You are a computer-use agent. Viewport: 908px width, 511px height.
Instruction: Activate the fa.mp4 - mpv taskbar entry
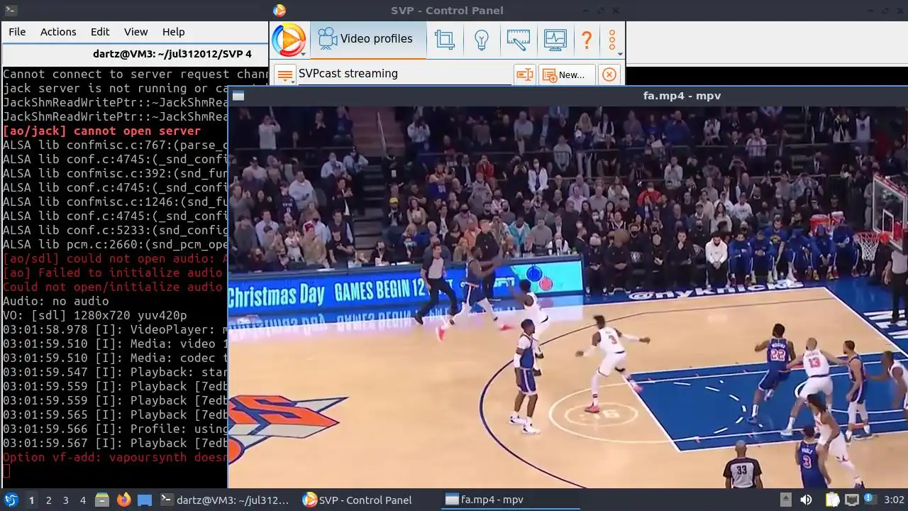pos(509,500)
